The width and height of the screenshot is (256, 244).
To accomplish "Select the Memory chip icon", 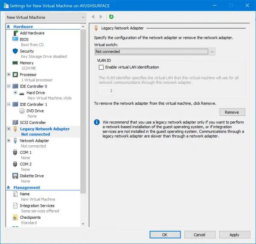I will pos(15,63).
